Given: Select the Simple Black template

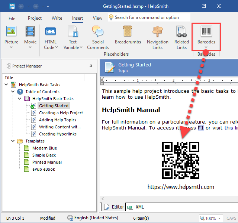Looking at the screenshot, I should pyautogui.click(x=44, y=155).
